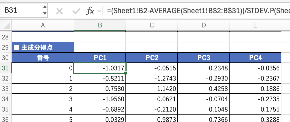Image resolution: width=290 pixels, height=122 pixels.
Task: Click the 番号 header cell
Action: (x=43, y=58)
